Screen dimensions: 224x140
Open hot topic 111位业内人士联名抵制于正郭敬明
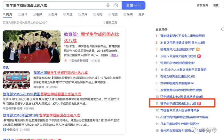[x=183, y=70]
